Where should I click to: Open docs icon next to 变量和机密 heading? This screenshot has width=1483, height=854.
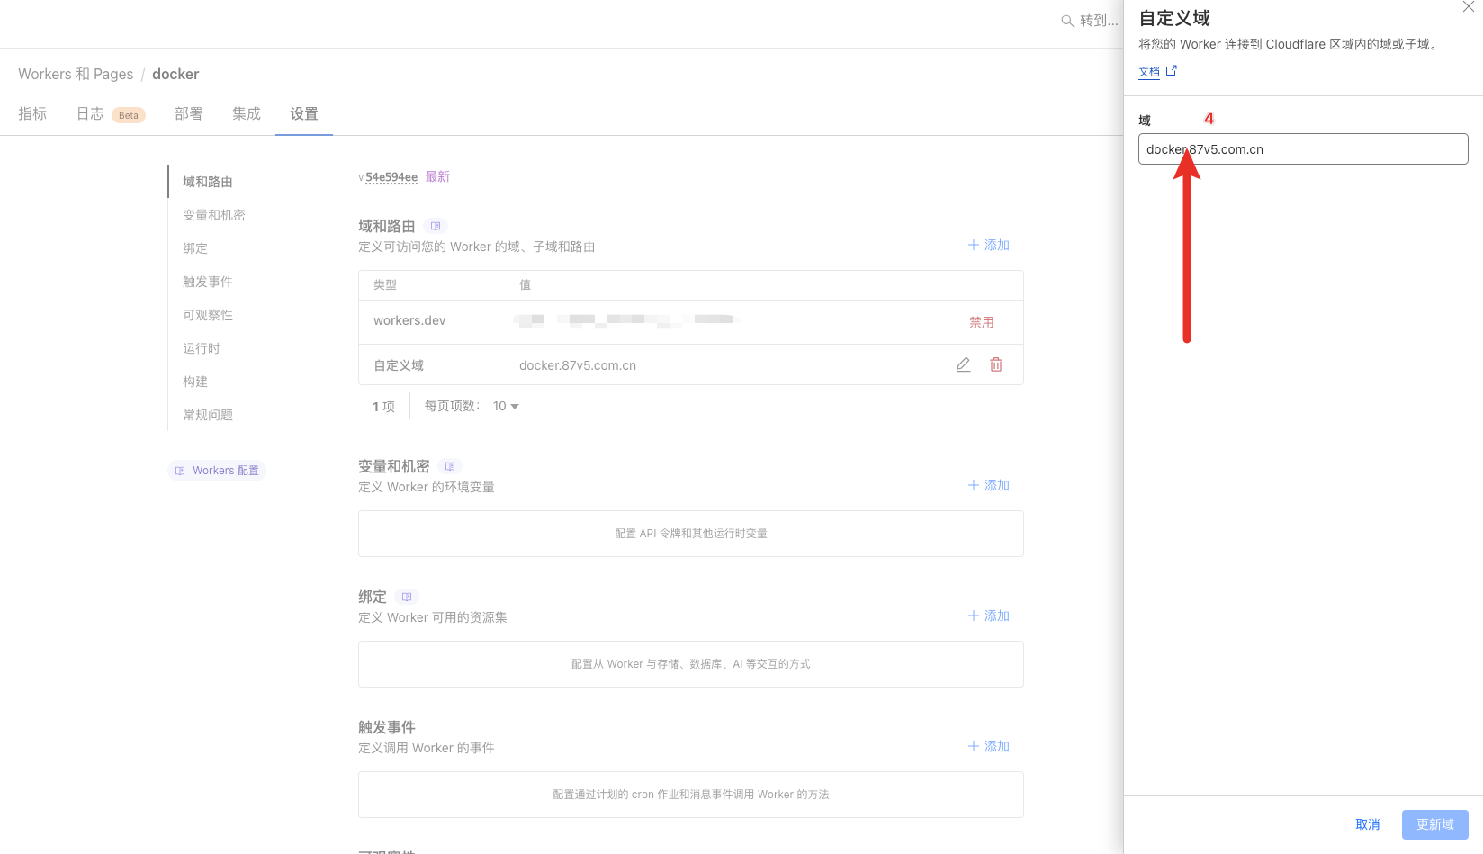click(x=450, y=466)
